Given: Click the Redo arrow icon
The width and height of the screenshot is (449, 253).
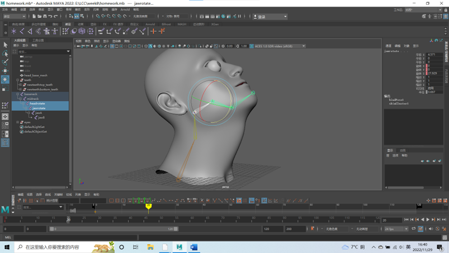Looking at the screenshot, I should pyautogui.click(x=56, y=16).
